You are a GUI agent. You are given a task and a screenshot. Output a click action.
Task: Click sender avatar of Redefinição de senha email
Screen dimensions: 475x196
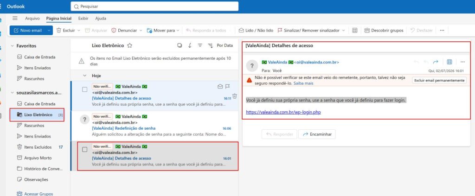[84, 120]
